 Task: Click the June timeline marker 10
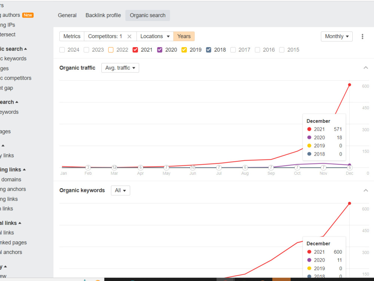[193, 168]
